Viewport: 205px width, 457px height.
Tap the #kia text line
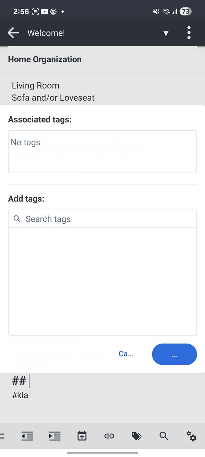tap(20, 395)
